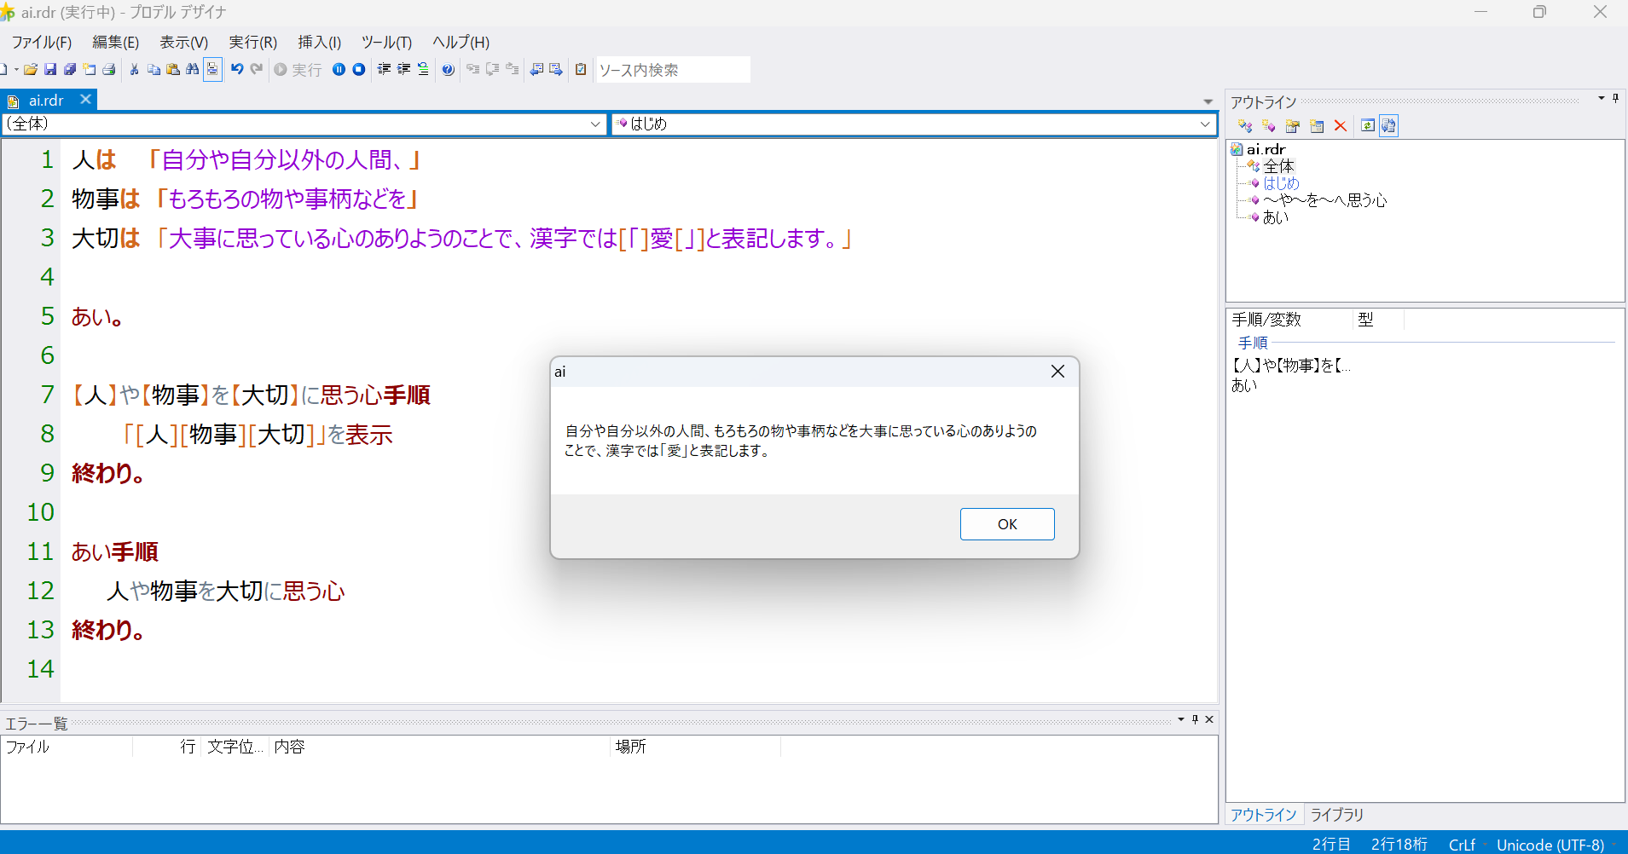Screen dimensions: 1628x854
Task: Switch to the ライブラリ tab at bottom right
Action: point(1335,815)
